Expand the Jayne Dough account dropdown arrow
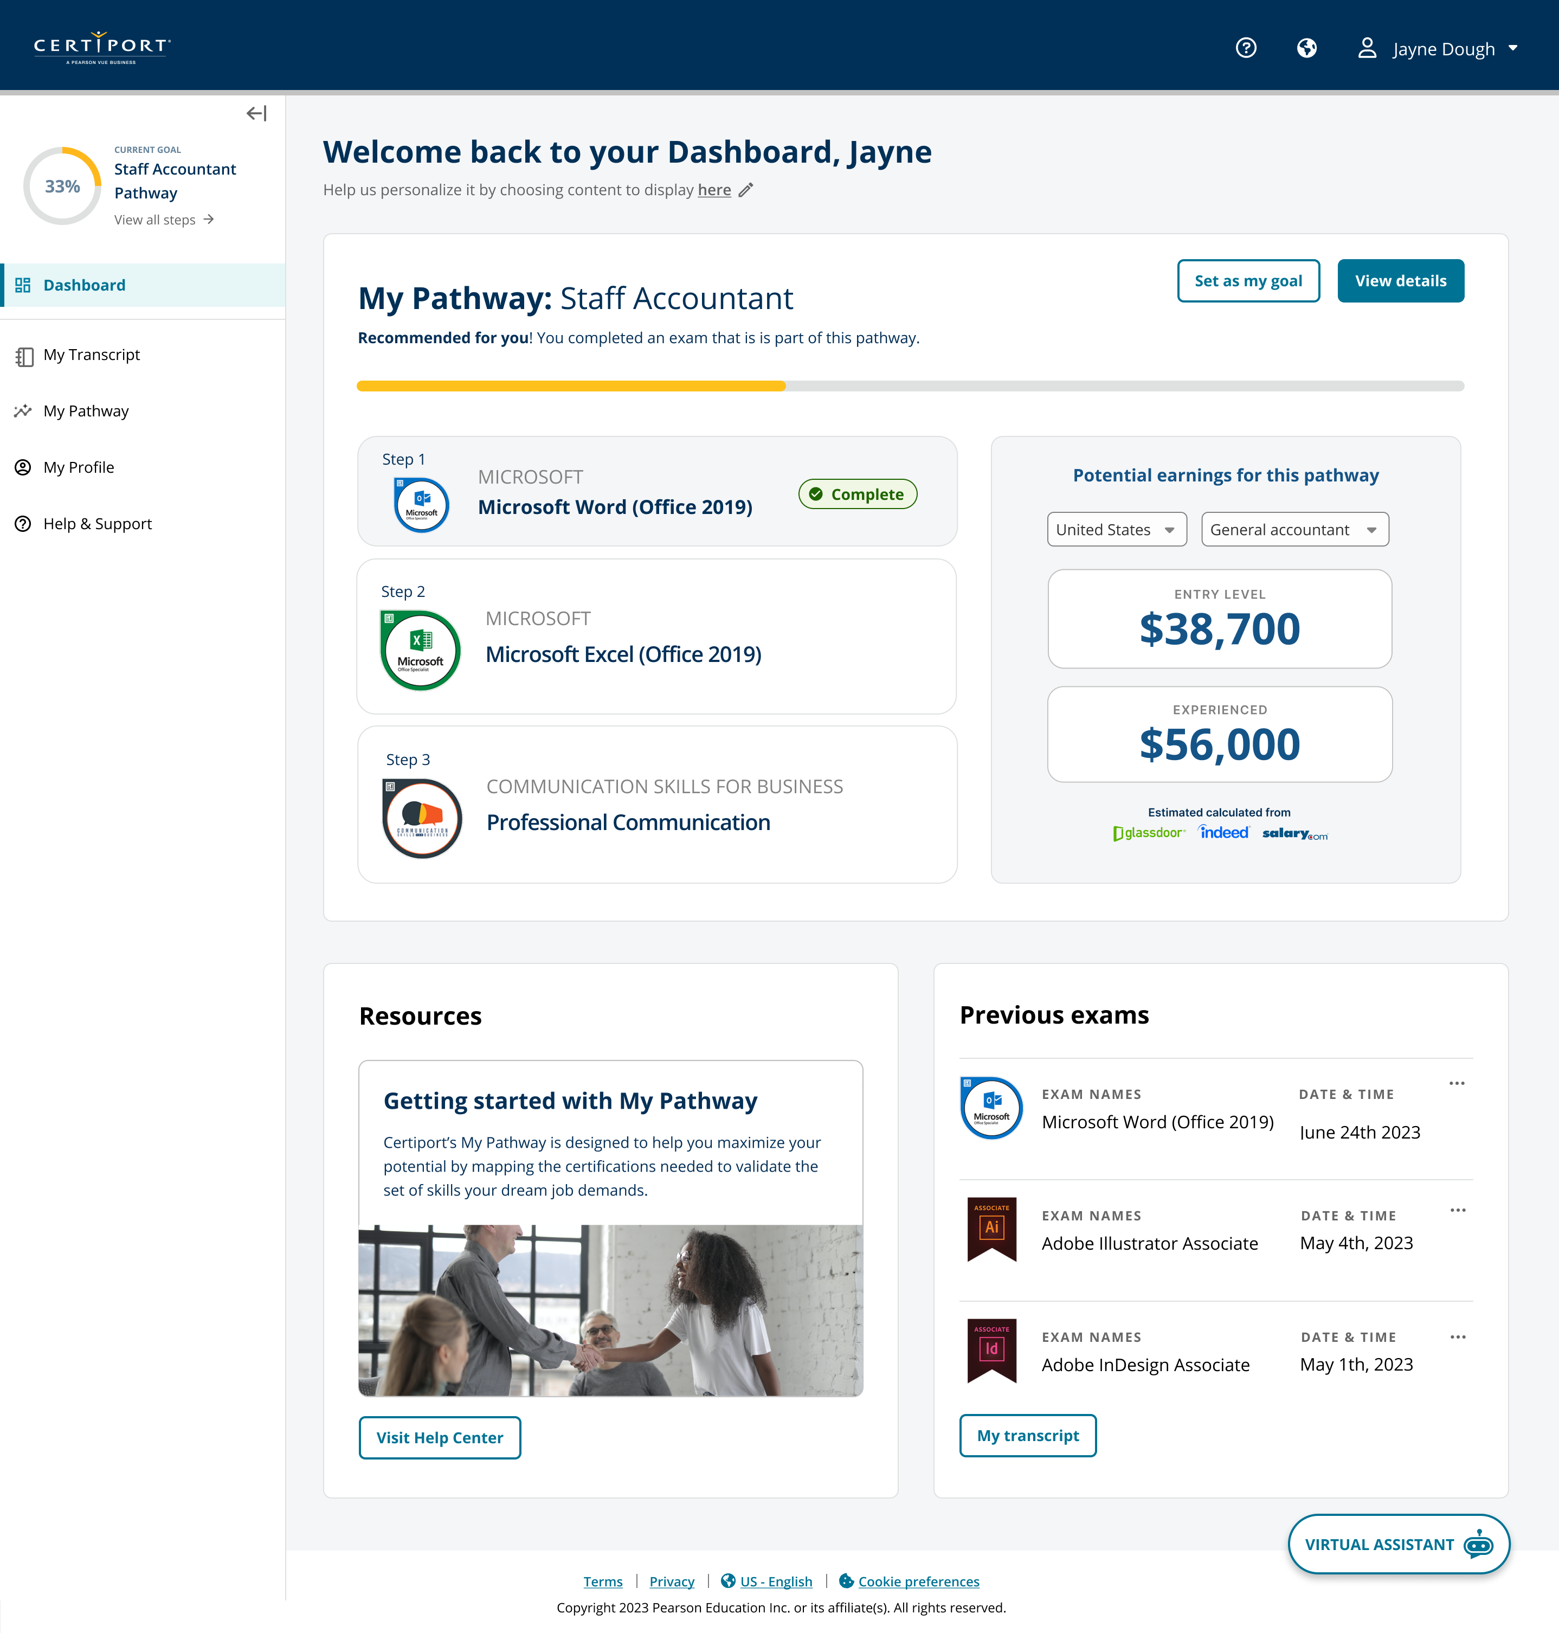Image resolution: width=1559 pixels, height=1633 pixels. tap(1512, 48)
